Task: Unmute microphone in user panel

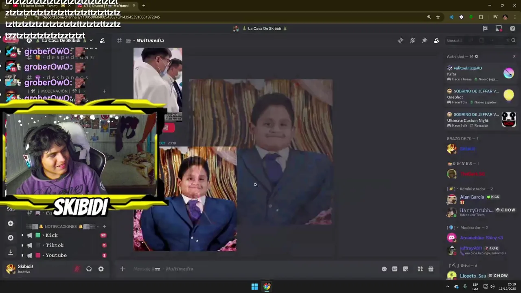Action: 77,269
